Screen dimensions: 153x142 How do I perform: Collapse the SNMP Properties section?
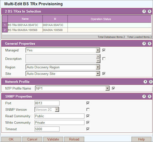[x=149, y=96]
